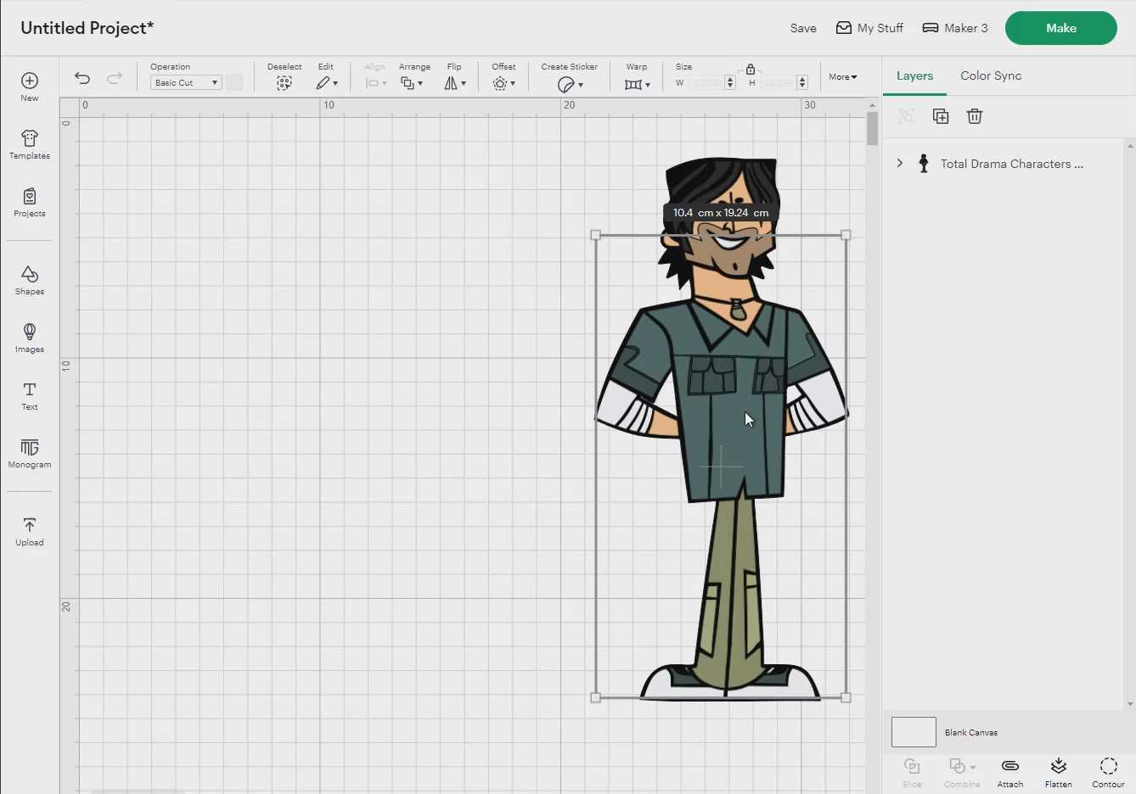Click the canvas vertical scrollbar thumb
Image resolution: width=1136 pixels, height=794 pixels.
(872, 128)
